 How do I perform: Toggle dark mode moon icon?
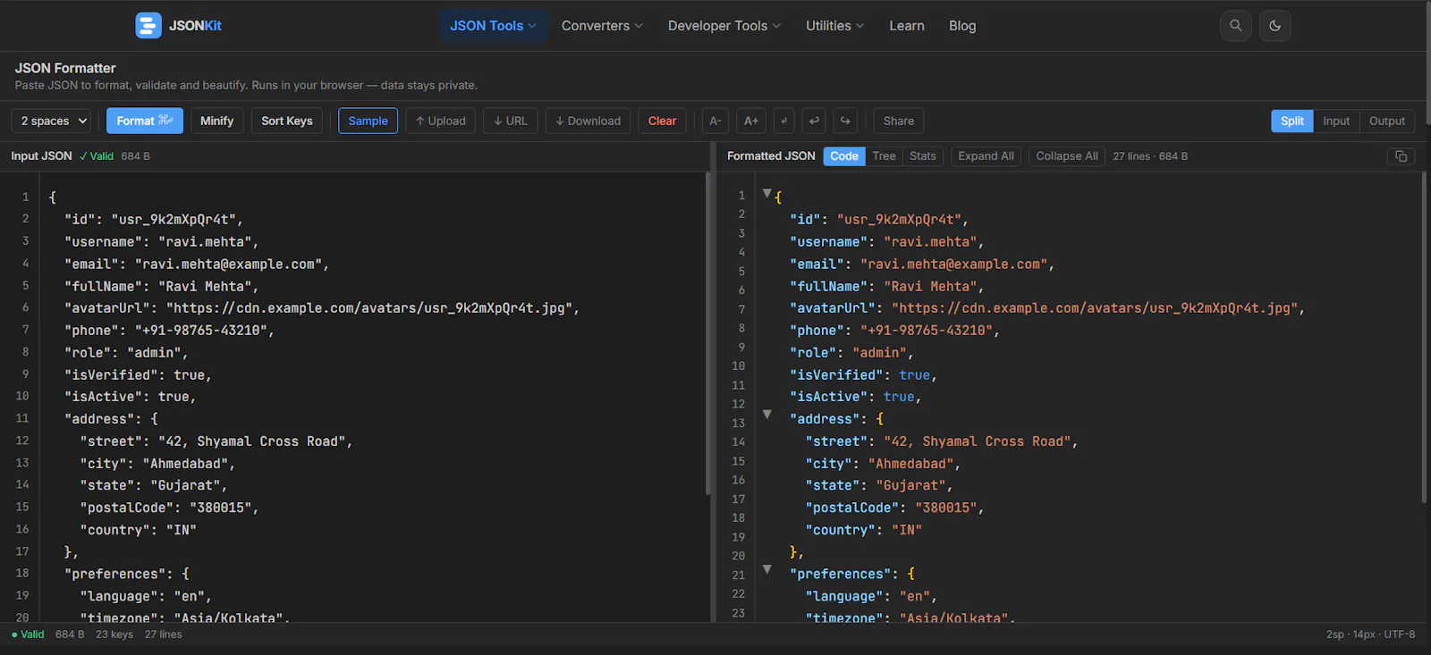pos(1274,25)
